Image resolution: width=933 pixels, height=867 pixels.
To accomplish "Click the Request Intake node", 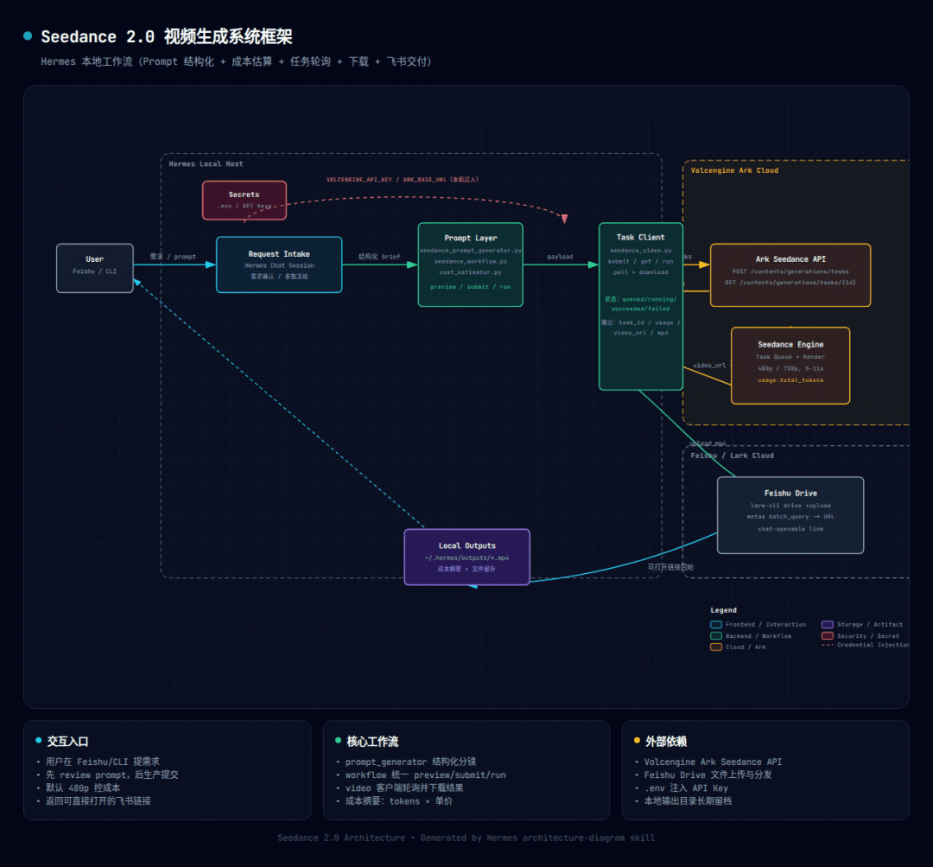I will (x=278, y=265).
